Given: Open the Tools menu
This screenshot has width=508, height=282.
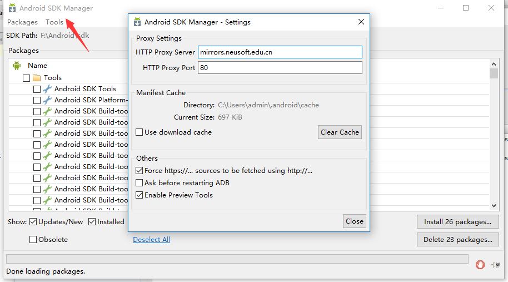Looking at the screenshot, I should [x=54, y=22].
